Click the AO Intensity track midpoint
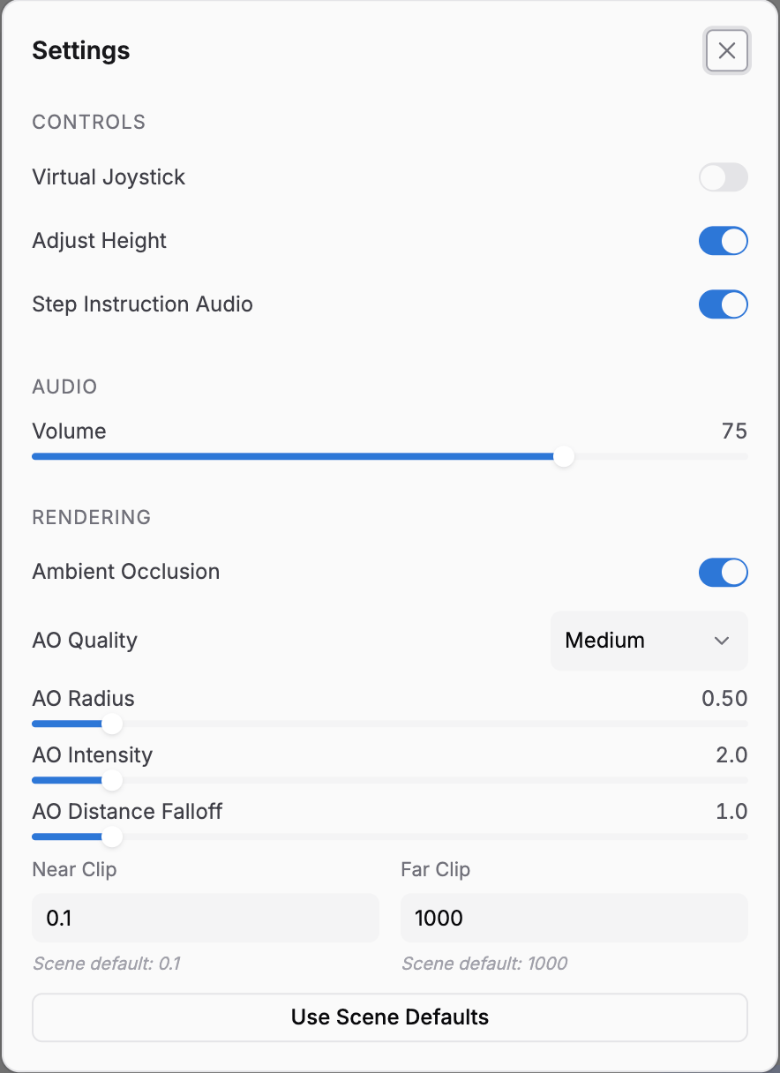780x1073 pixels. point(390,780)
